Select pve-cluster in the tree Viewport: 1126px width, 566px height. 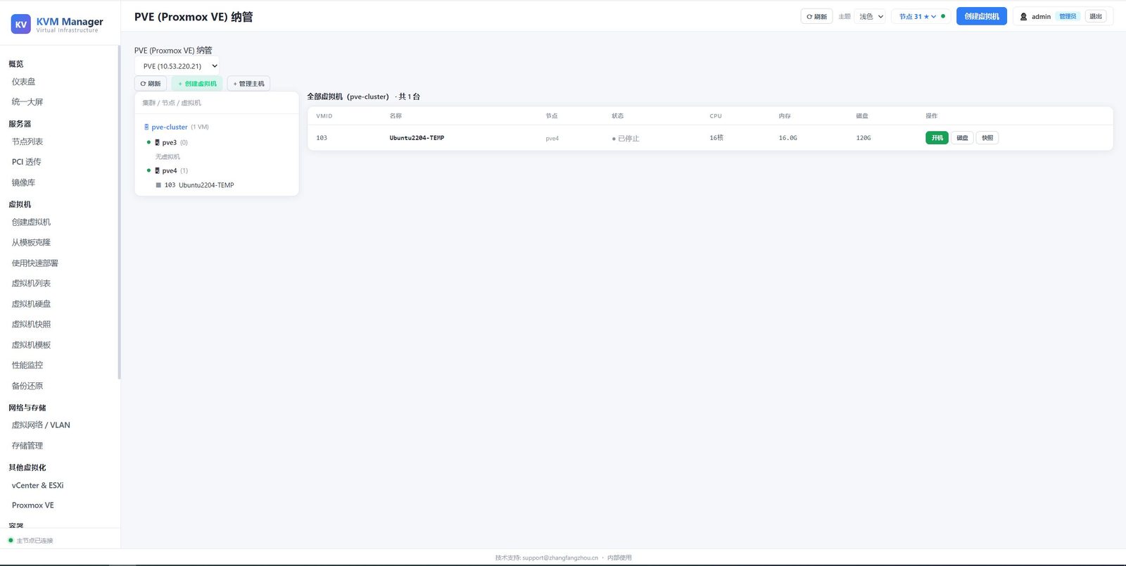[170, 127]
